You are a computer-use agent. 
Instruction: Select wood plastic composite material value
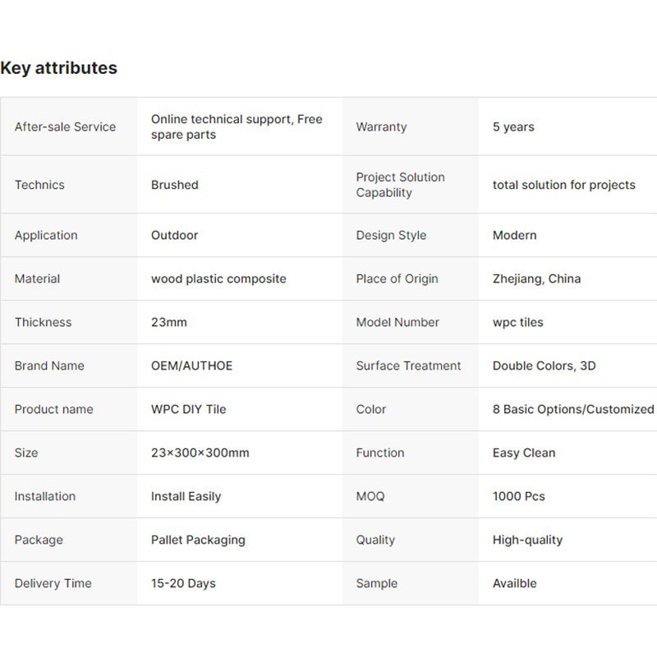pos(218,278)
